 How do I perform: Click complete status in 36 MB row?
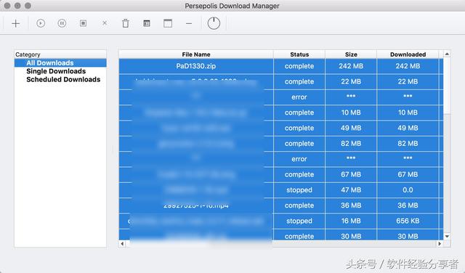point(299,205)
